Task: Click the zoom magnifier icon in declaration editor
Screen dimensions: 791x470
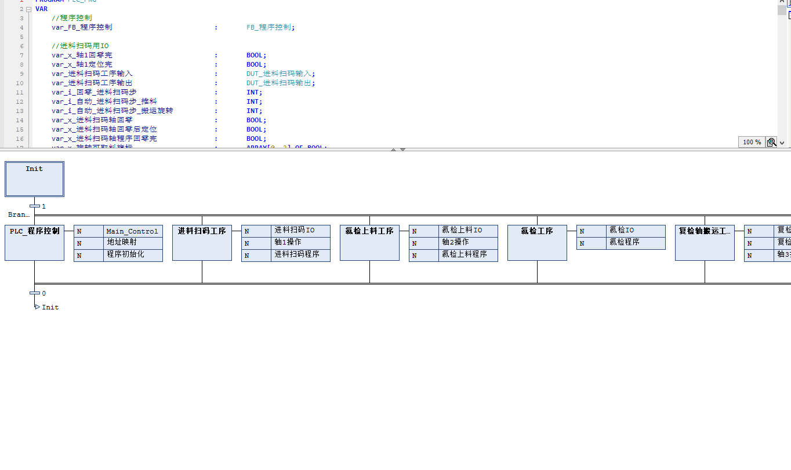Action: 771,142
